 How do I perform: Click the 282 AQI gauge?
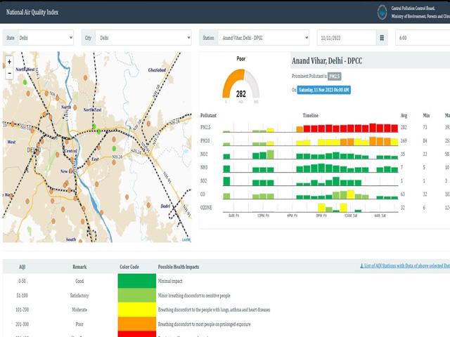241,85
